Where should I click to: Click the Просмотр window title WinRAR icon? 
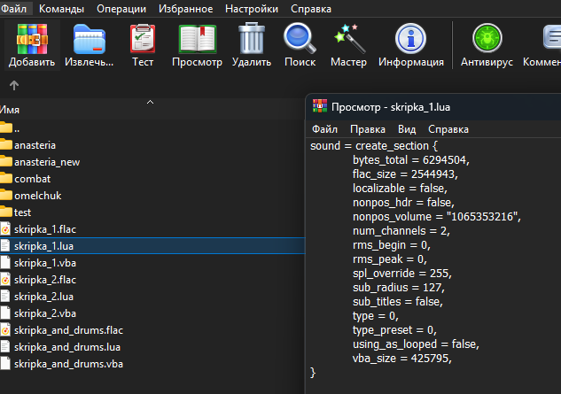(320, 106)
